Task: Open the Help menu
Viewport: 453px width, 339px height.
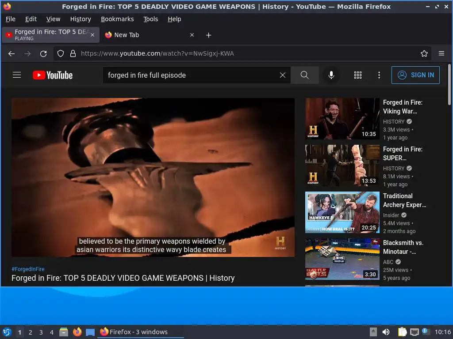Action: click(x=174, y=19)
